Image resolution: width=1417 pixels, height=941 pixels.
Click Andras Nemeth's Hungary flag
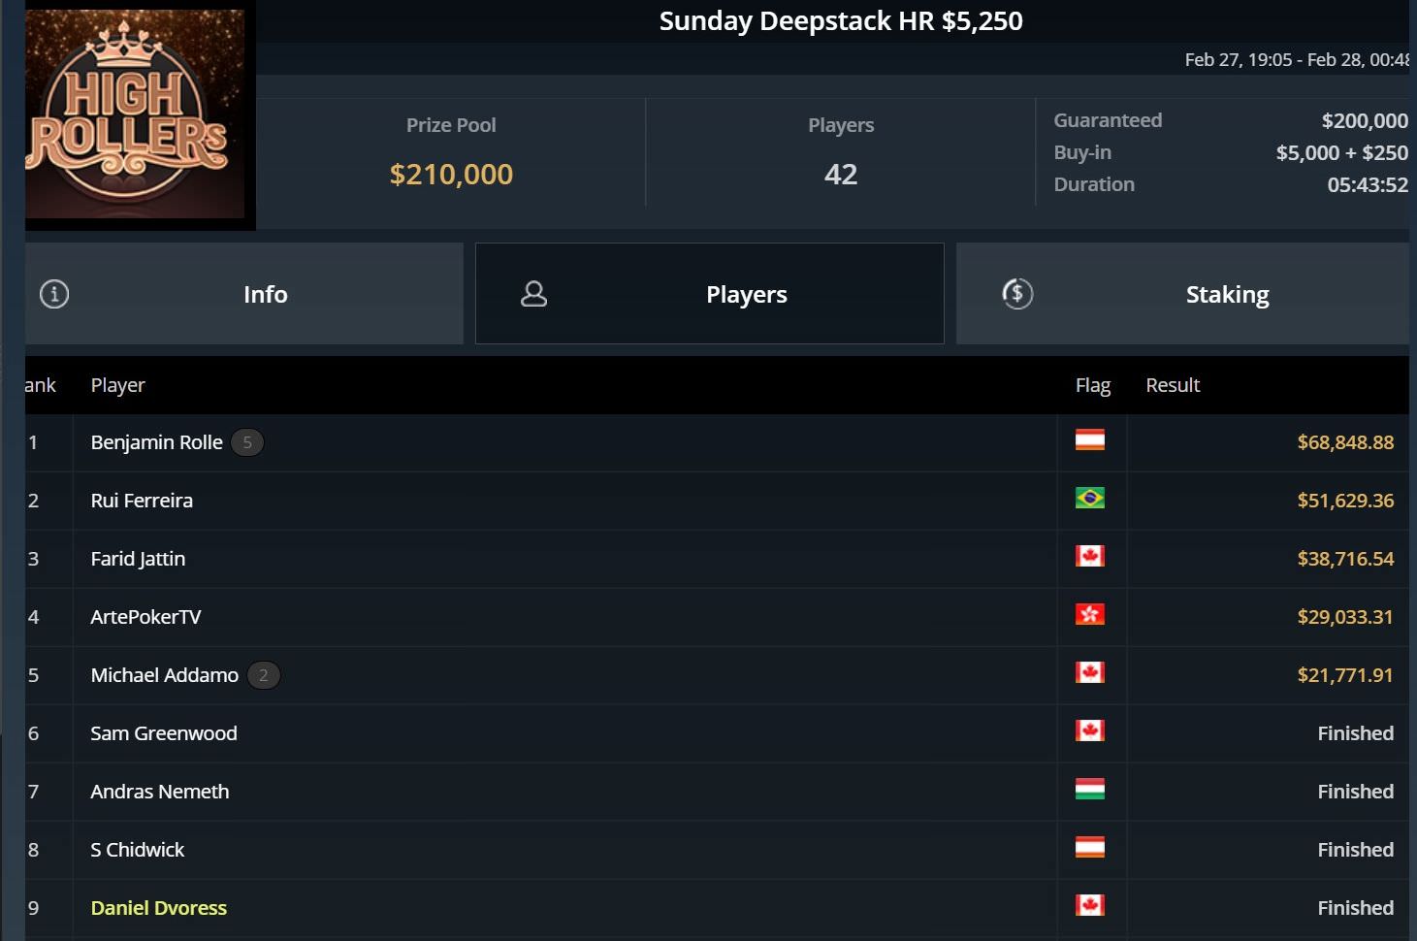click(x=1089, y=790)
